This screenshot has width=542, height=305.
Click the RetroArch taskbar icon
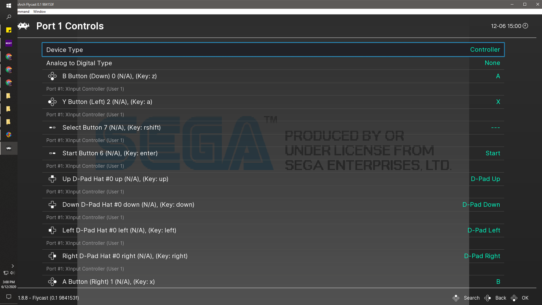tap(9, 148)
